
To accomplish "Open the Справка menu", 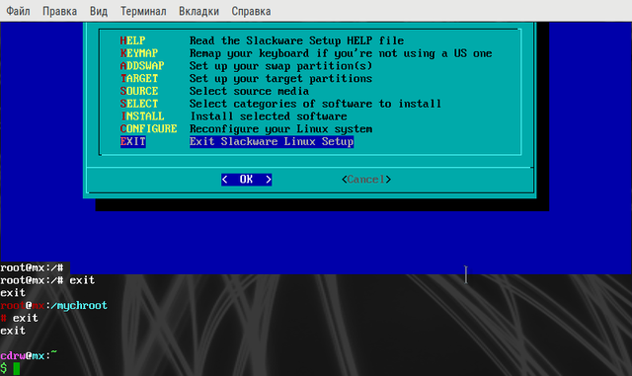I will [251, 11].
